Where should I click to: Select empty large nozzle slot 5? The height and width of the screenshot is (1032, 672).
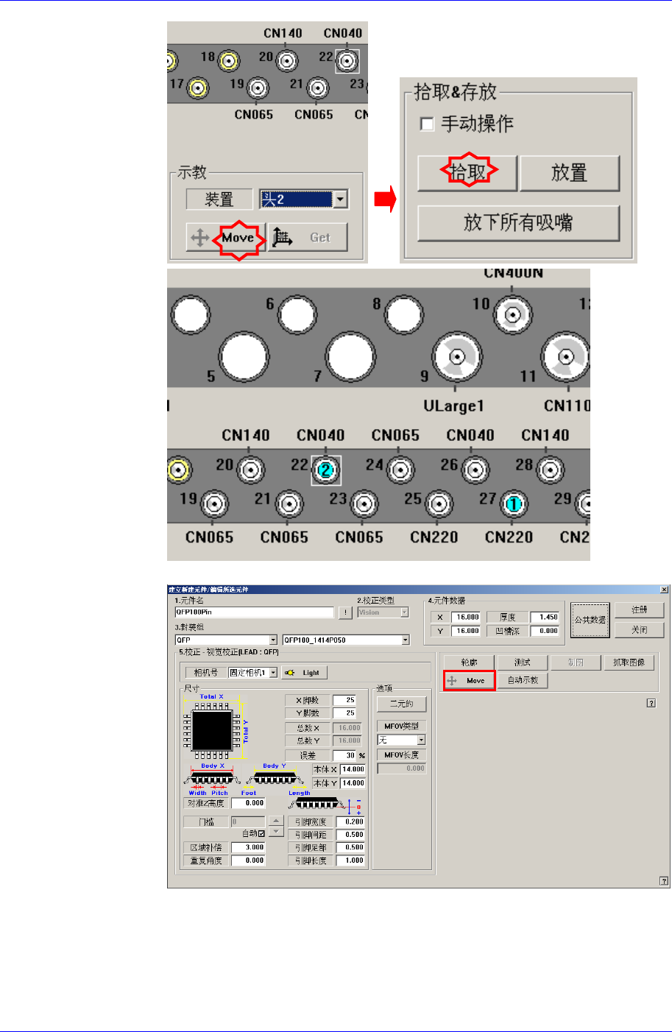click(244, 358)
